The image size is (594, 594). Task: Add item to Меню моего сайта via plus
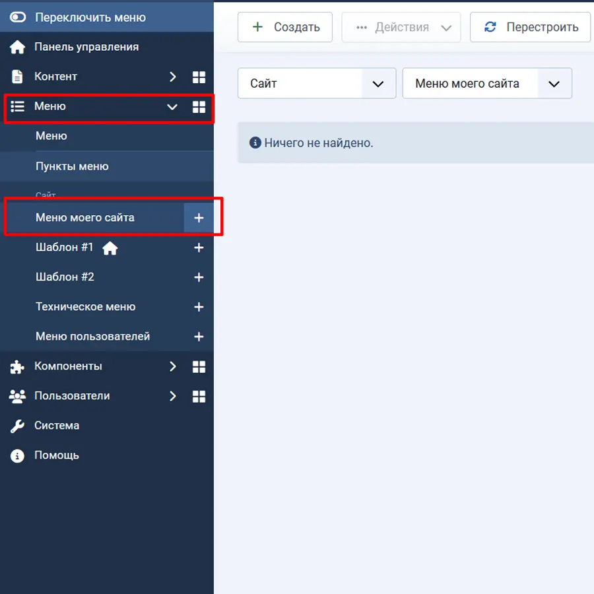point(199,218)
